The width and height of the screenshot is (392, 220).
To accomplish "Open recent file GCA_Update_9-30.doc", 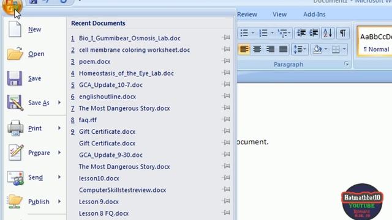I will click(x=110, y=155).
